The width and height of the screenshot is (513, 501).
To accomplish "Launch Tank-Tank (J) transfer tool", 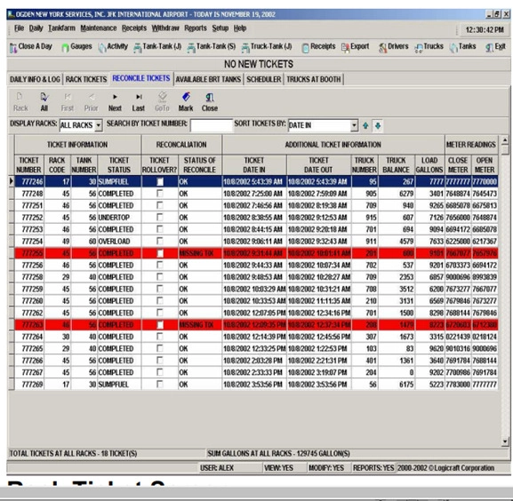I will 157,47.
